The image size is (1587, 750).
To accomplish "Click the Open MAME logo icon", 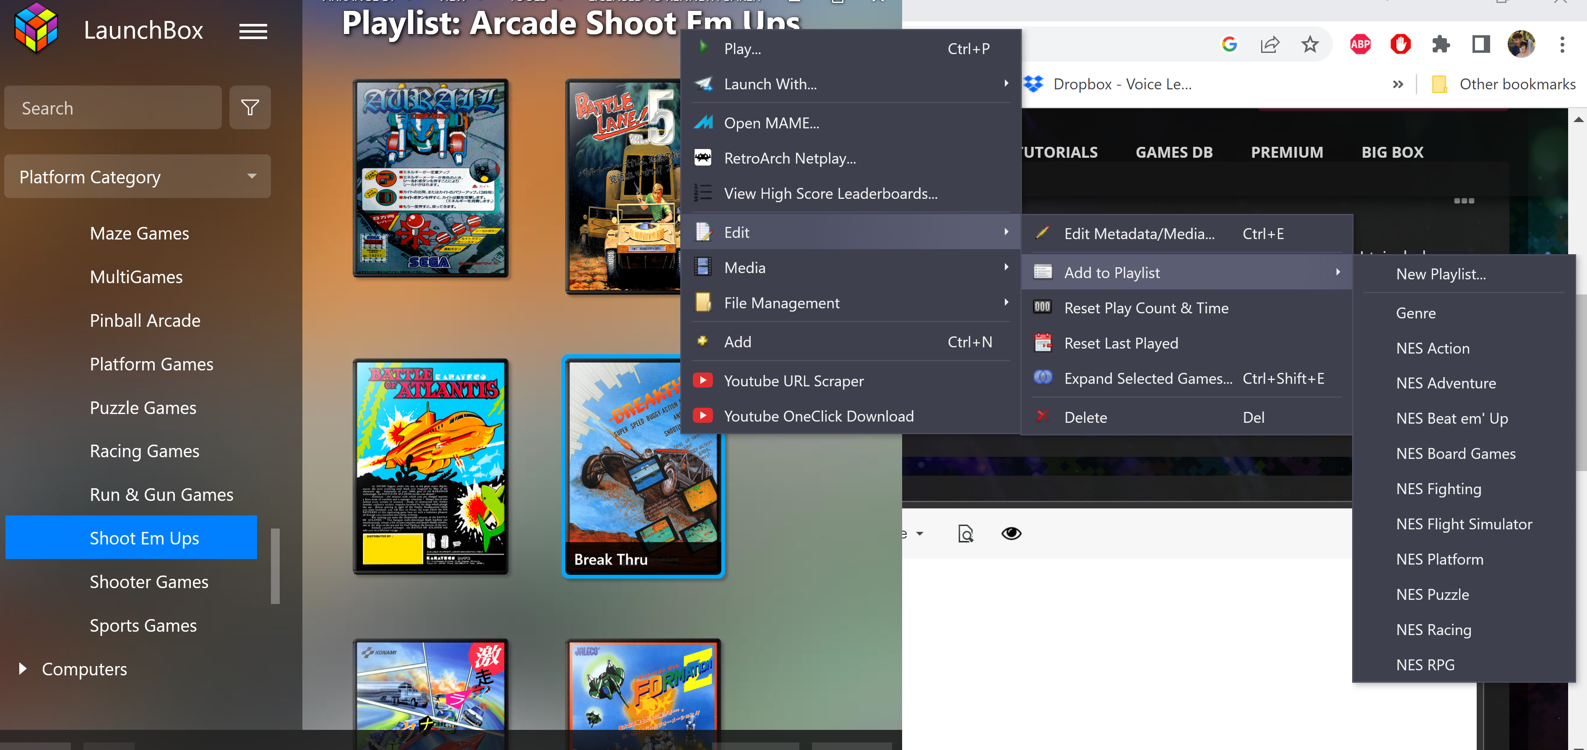I will pyautogui.click(x=703, y=122).
